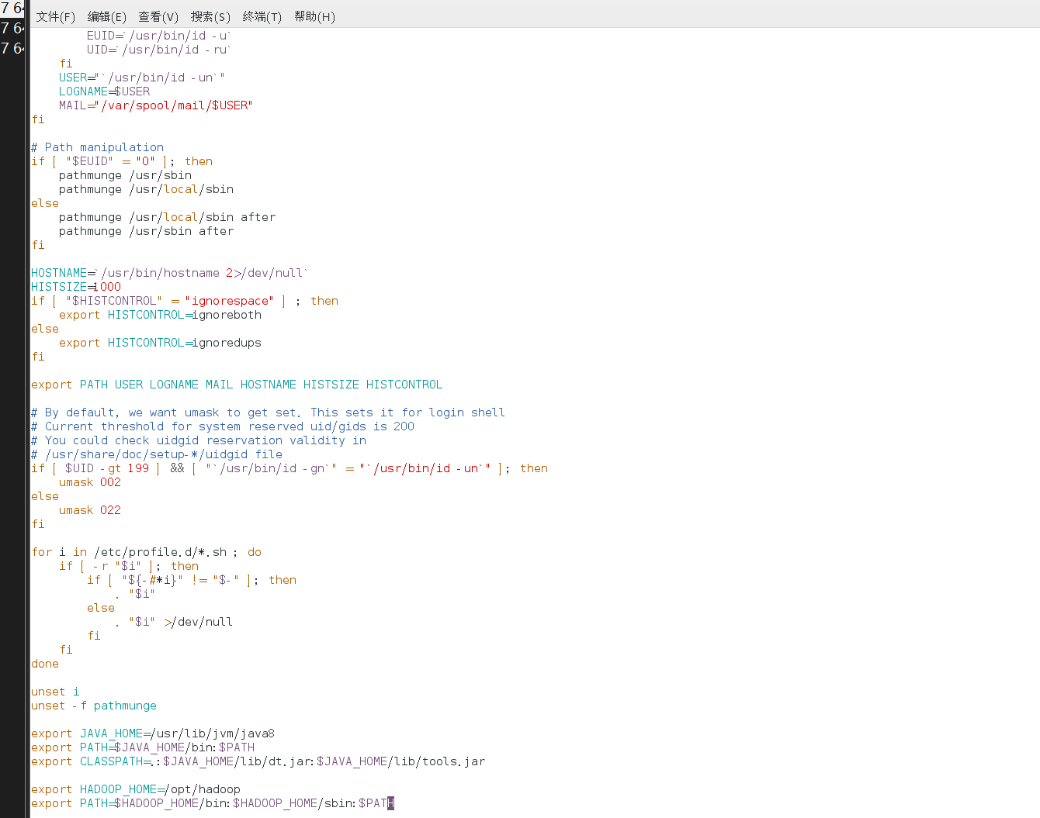Click the 'USER="`/usr/bin/id -un`"' line
This screenshot has width=1040, height=818.
[x=142, y=78]
